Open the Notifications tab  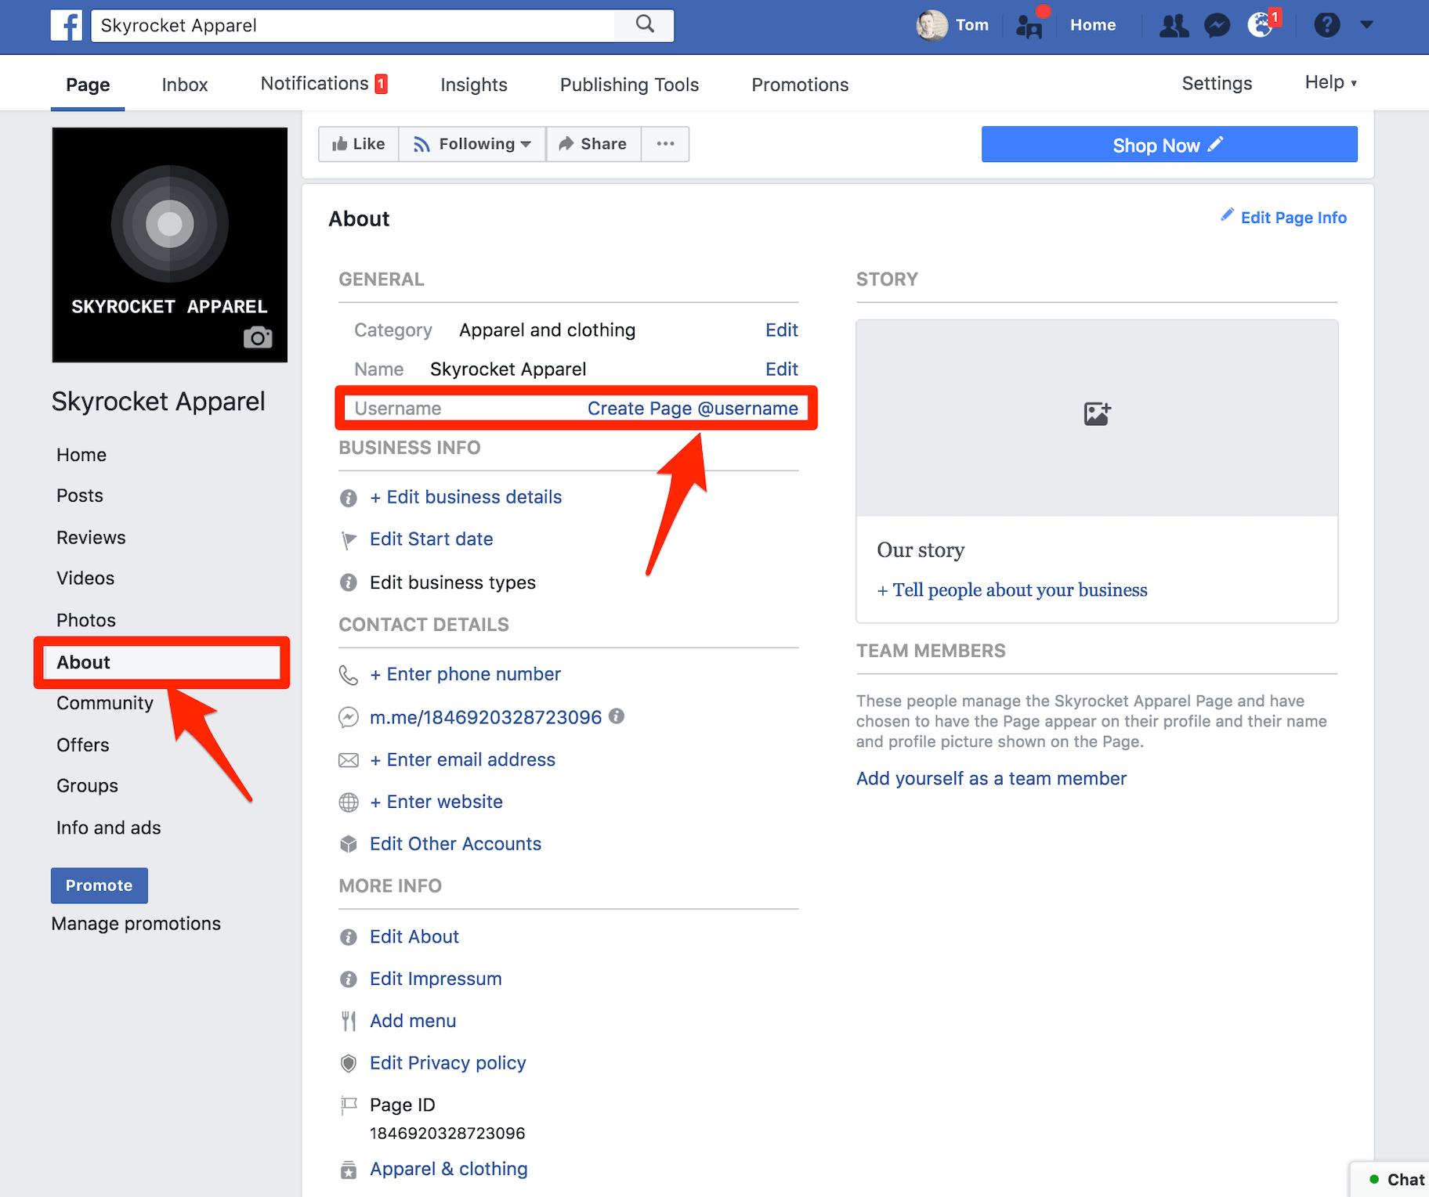point(315,83)
